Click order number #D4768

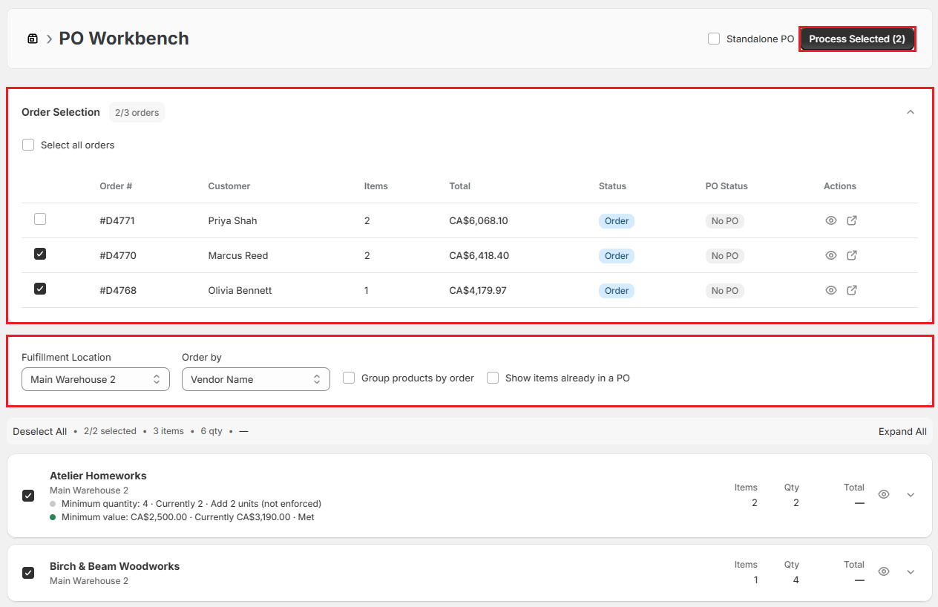118,290
